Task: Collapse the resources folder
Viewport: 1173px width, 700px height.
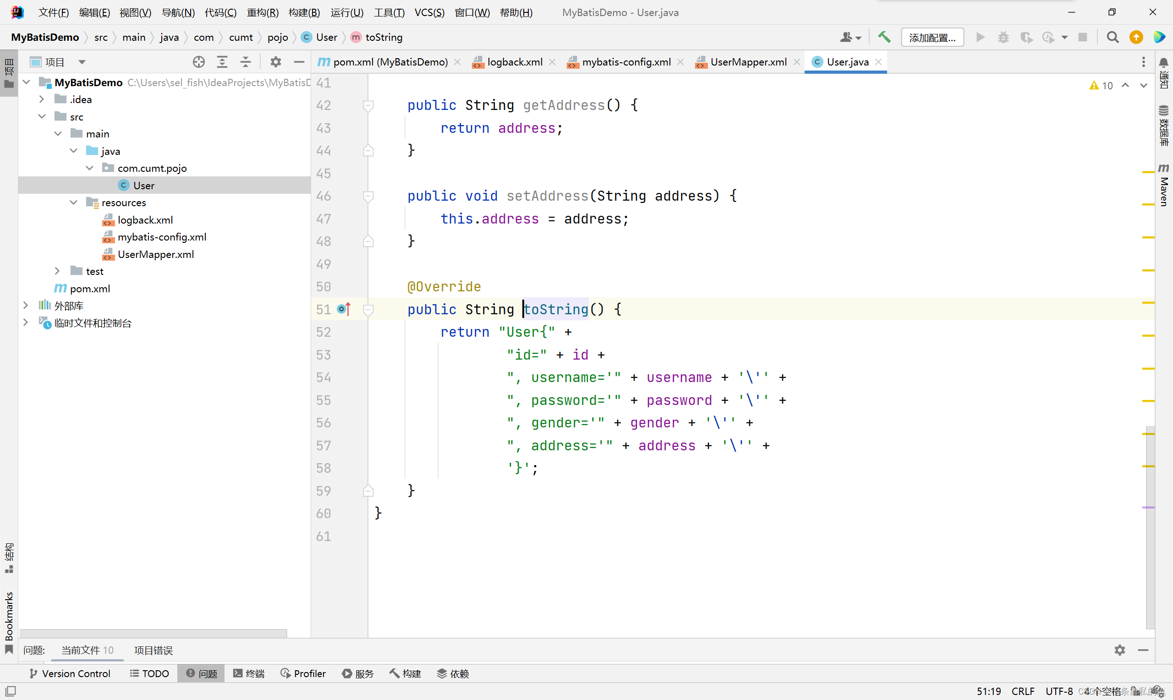Action: tap(73, 202)
